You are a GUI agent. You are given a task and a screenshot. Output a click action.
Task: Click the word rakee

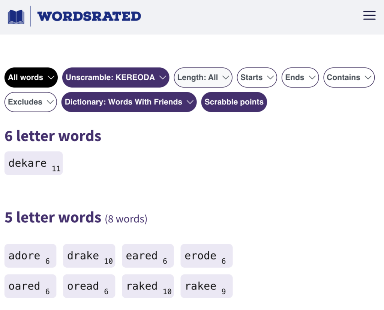click(206, 286)
